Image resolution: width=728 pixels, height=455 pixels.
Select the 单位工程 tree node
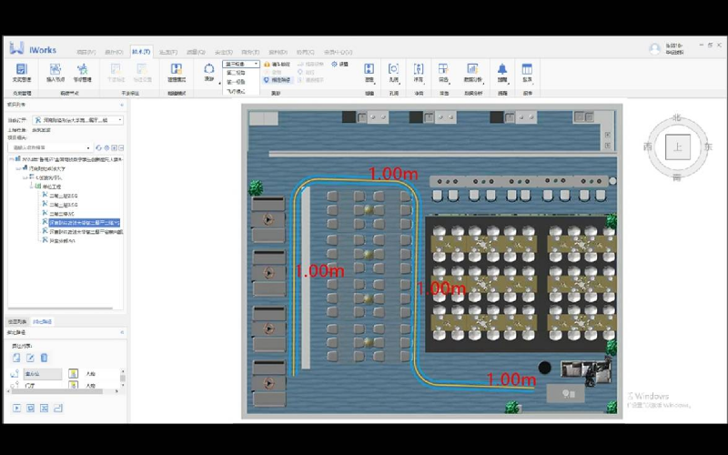point(52,187)
